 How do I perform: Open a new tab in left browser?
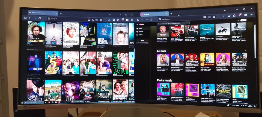tap(61, 14)
